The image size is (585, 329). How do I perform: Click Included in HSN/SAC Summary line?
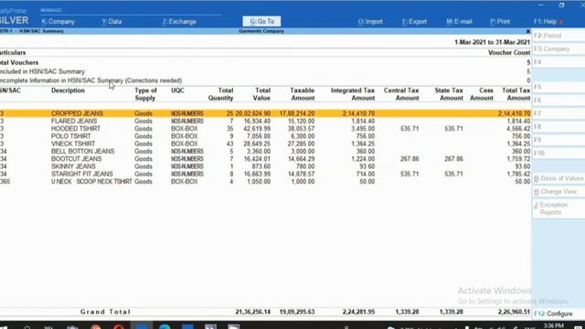click(265, 71)
